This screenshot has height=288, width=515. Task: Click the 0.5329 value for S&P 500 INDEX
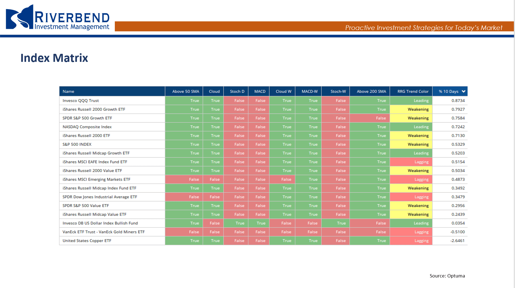tap(458, 144)
